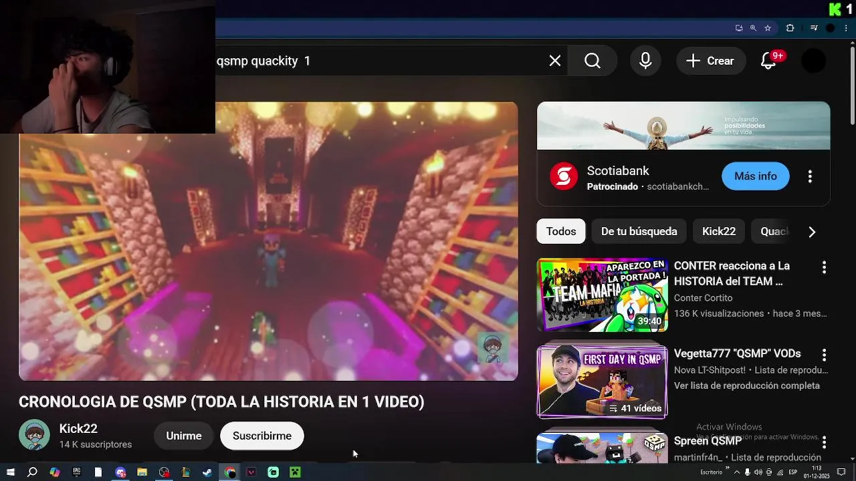Screen dimensions: 856x481
Task: Click the channel watermark in the video corner
Action: [493, 347]
